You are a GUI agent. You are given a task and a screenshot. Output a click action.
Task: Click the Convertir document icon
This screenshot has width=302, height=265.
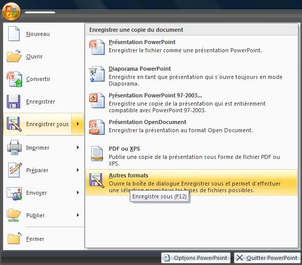coord(14,79)
